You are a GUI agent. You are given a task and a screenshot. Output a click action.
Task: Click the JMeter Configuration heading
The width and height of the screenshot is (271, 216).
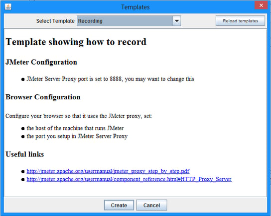coord(41,62)
